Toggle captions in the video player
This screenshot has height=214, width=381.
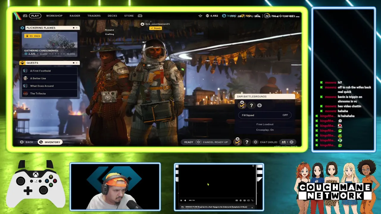pos(237,200)
